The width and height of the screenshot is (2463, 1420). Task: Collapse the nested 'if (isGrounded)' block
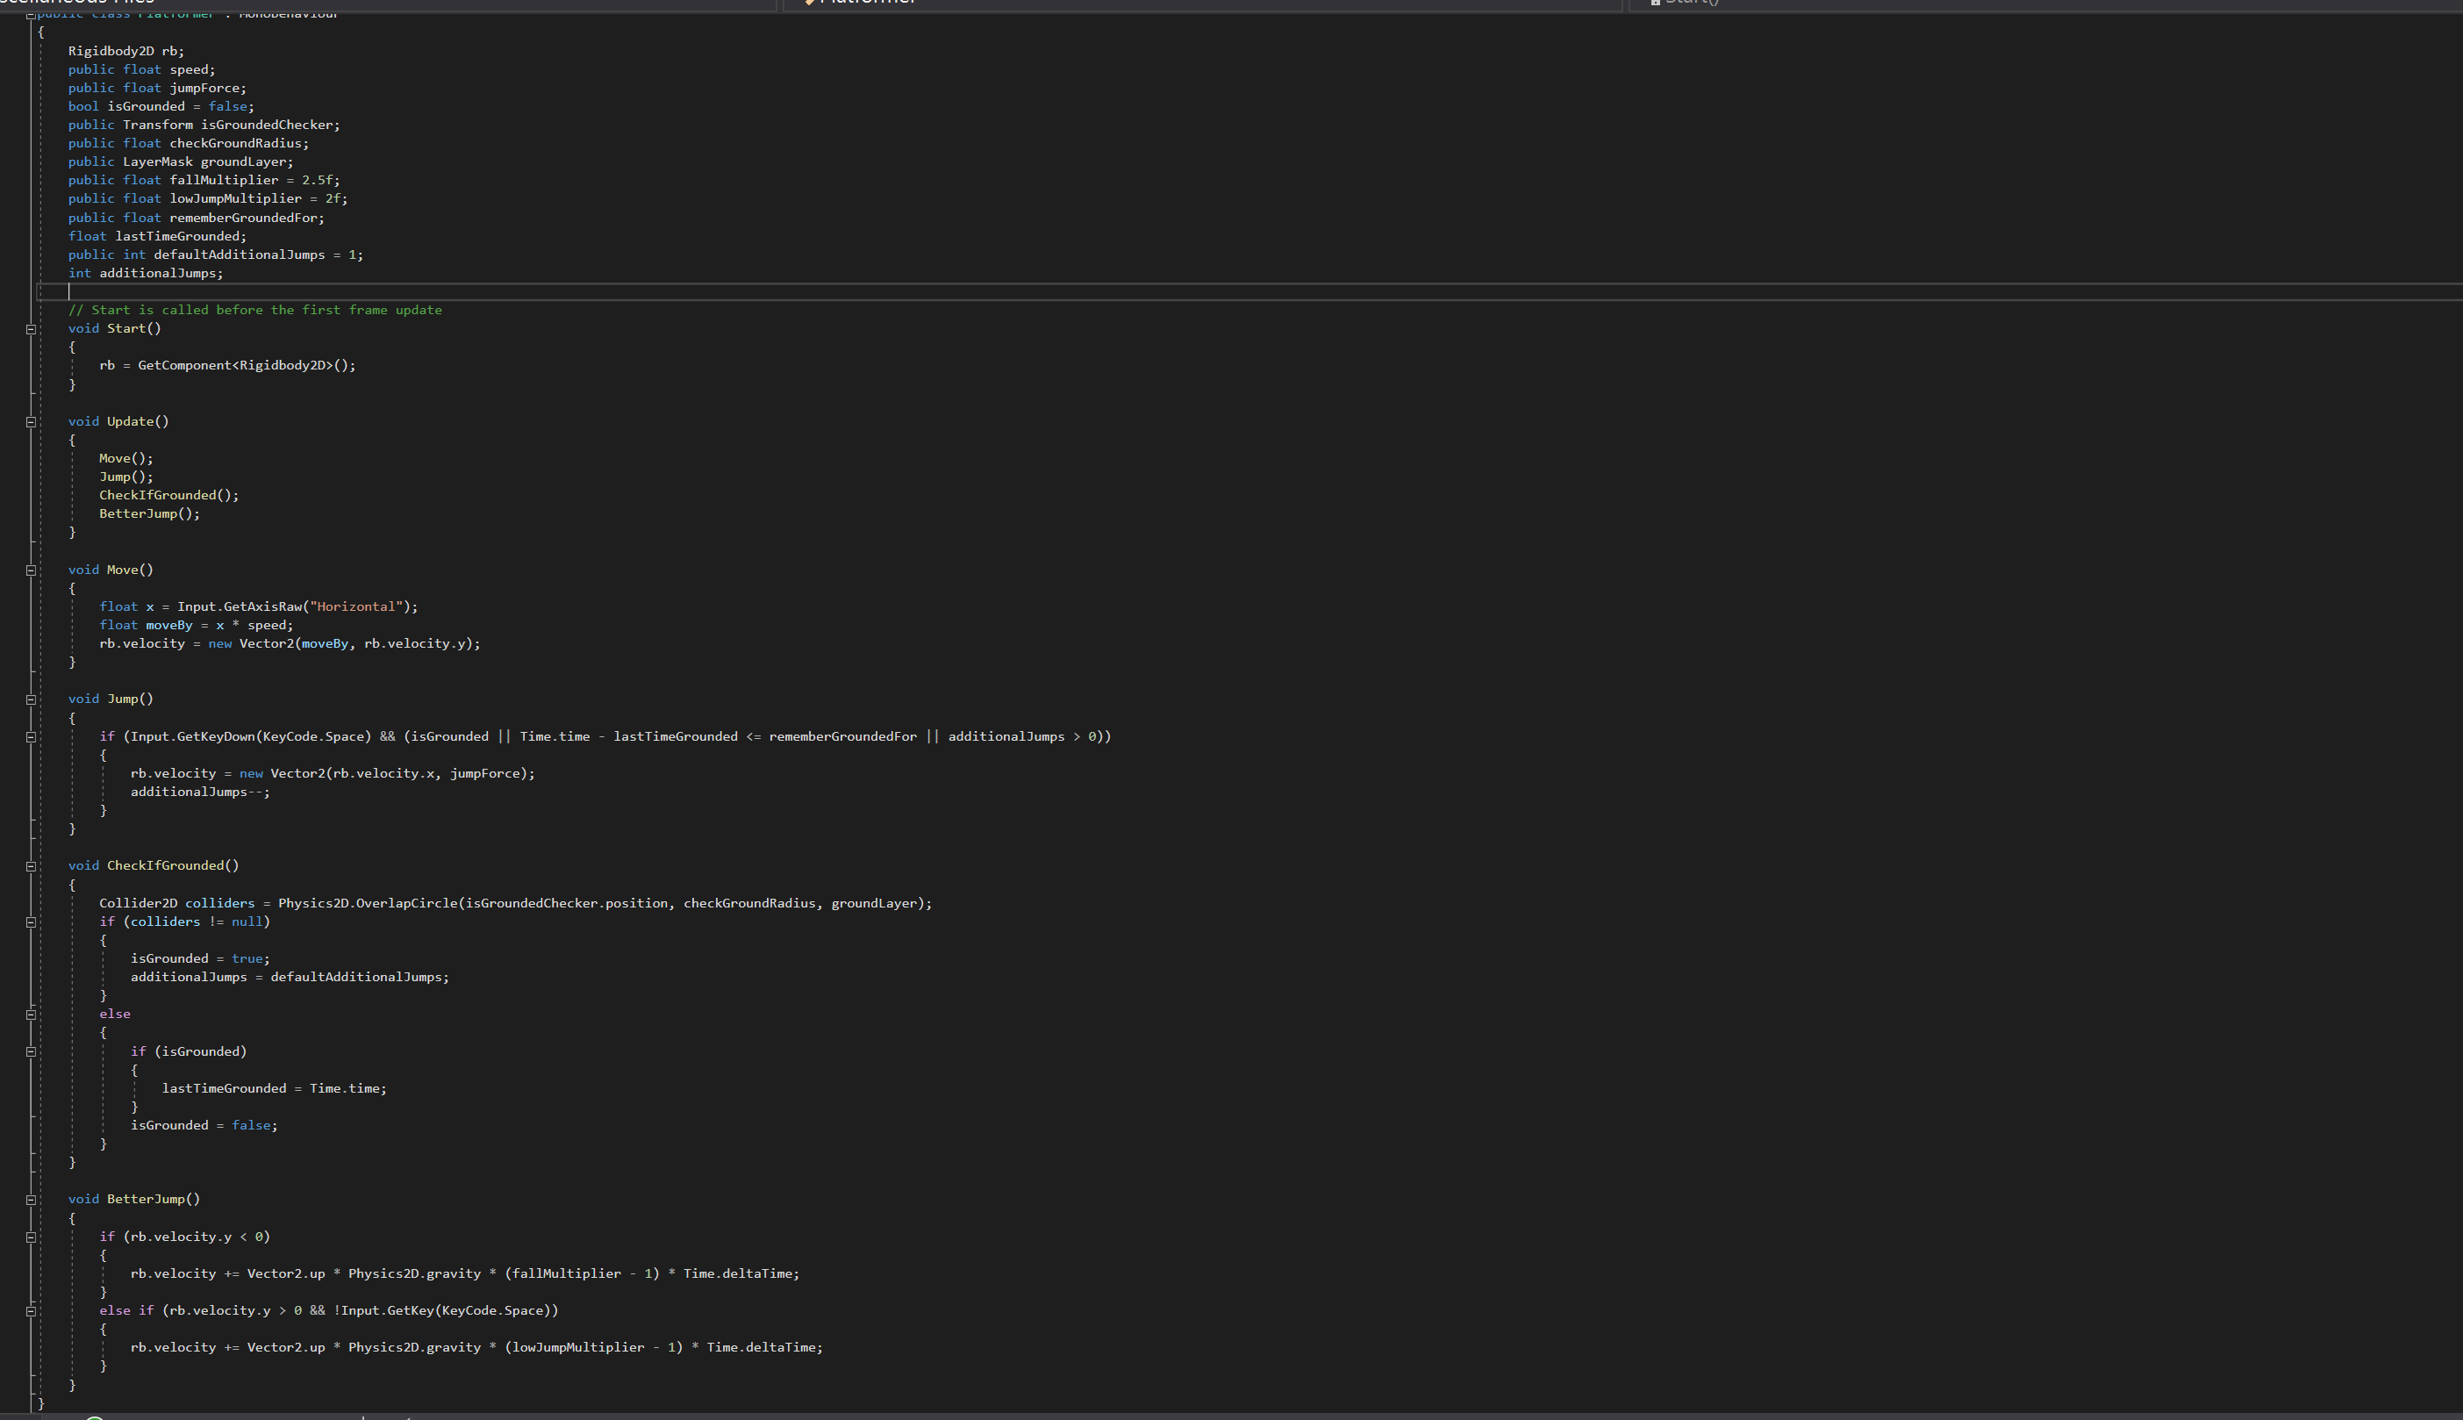point(32,1052)
